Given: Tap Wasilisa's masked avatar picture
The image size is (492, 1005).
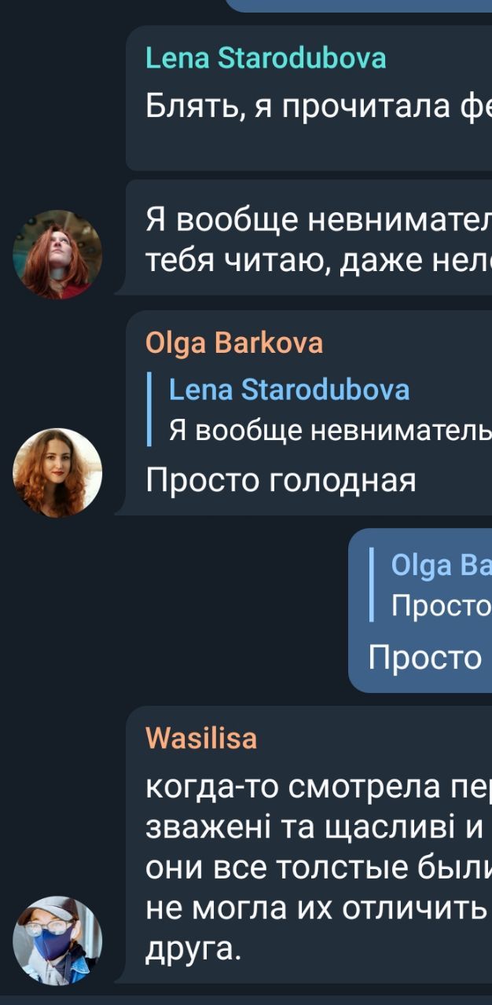Looking at the screenshot, I should [x=57, y=941].
